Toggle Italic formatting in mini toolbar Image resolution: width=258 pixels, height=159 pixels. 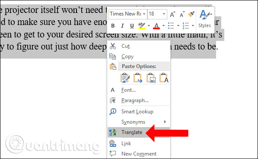coord(122,26)
